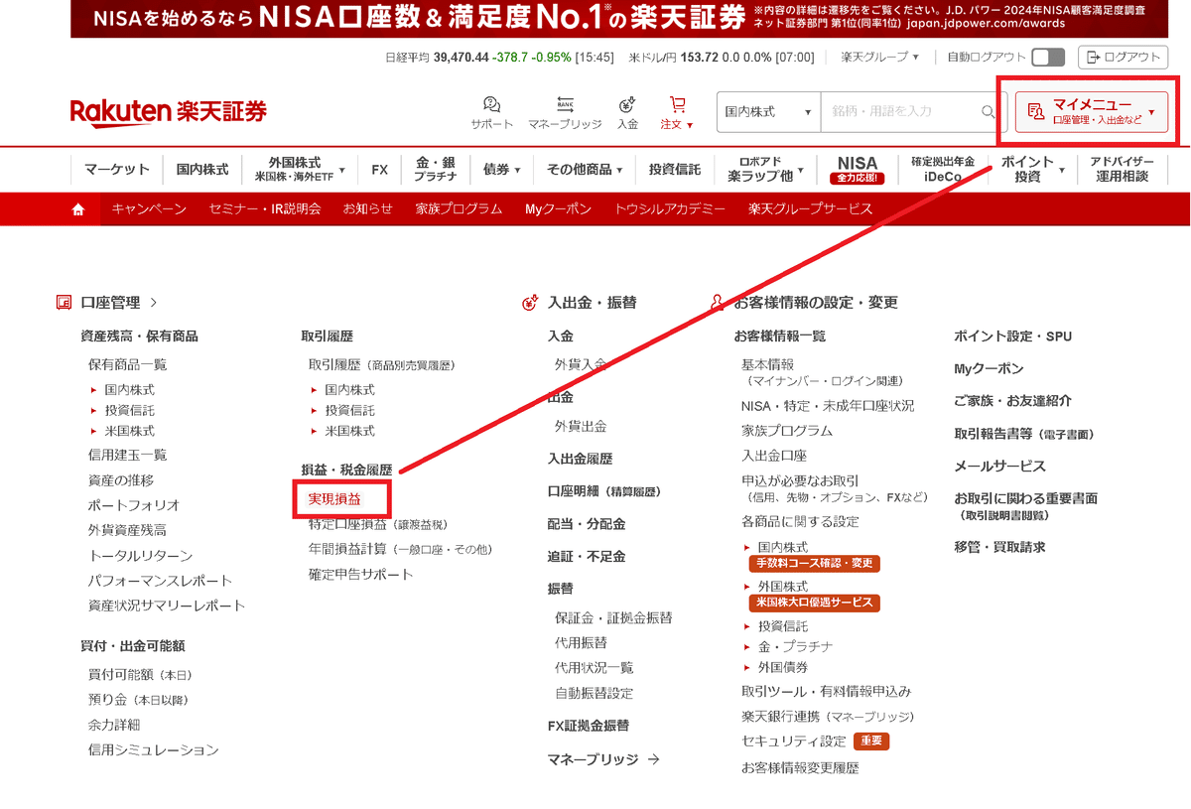Screen dimensions: 1191x809
Task: Click セミナー・IR説明会 link
Action: click(265, 209)
